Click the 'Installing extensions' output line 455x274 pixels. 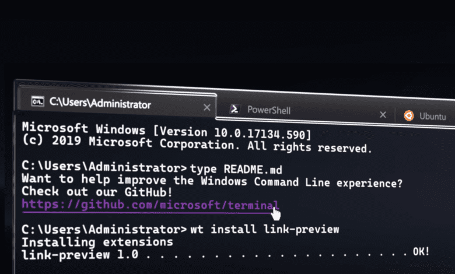[x=97, y=242]
